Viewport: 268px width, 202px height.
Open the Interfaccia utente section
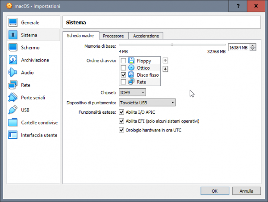(x=33, y=135)
